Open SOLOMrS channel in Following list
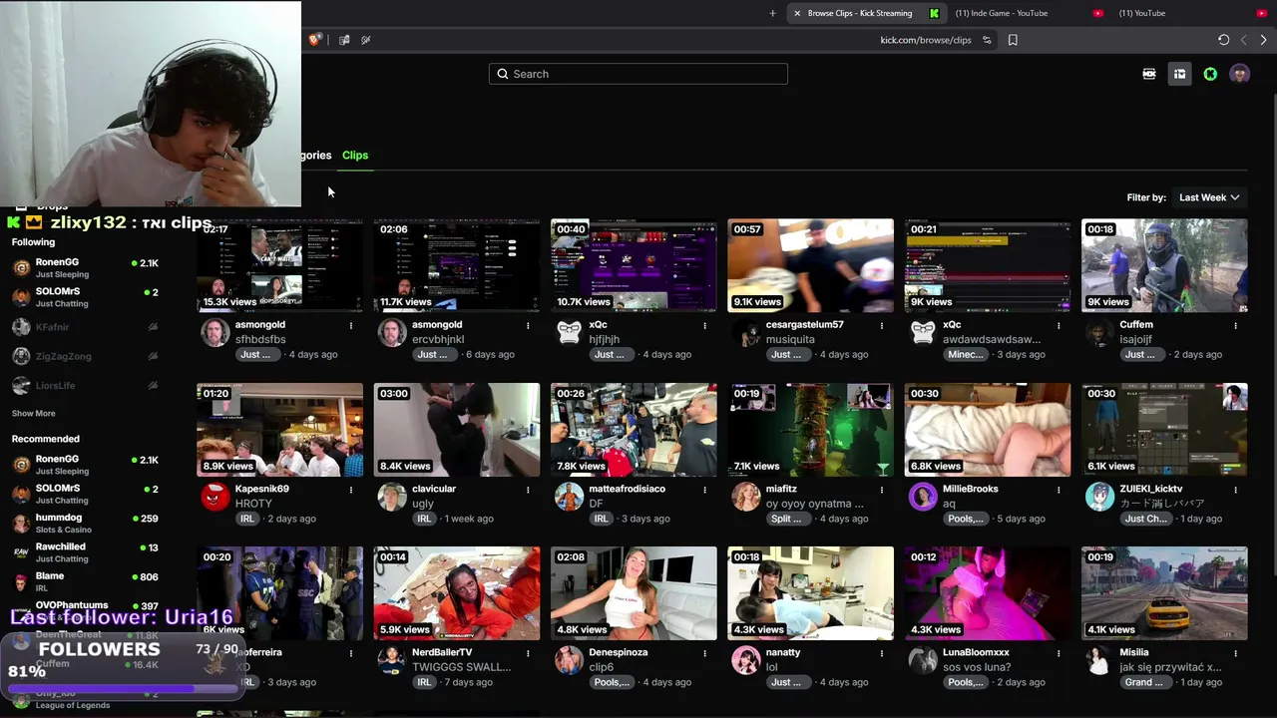 pos(85,297)
